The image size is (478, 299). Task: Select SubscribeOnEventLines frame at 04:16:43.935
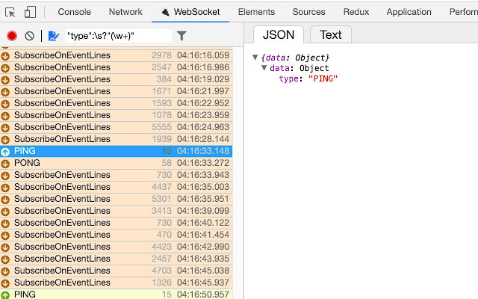point(117,259)
